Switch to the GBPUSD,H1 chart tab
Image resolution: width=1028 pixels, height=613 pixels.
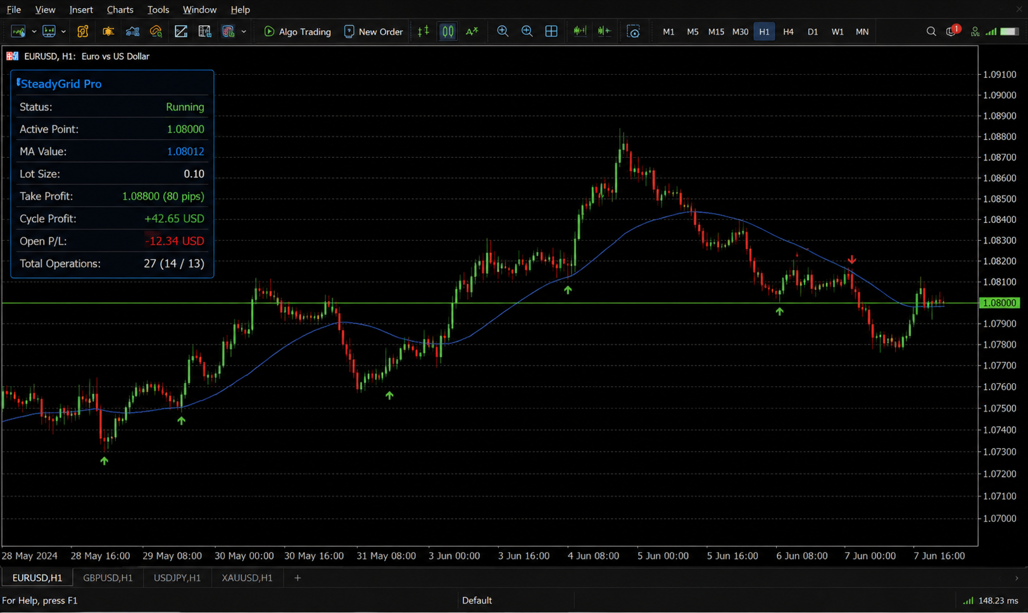point(108,578)
